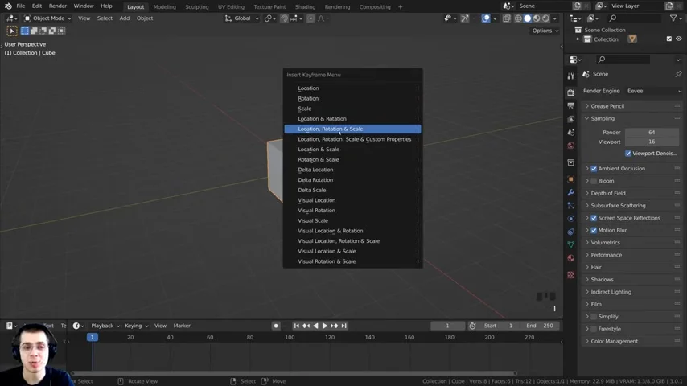Pin the Scene properties panel
This screenshot has width=687, height=386.
(678, 74)
